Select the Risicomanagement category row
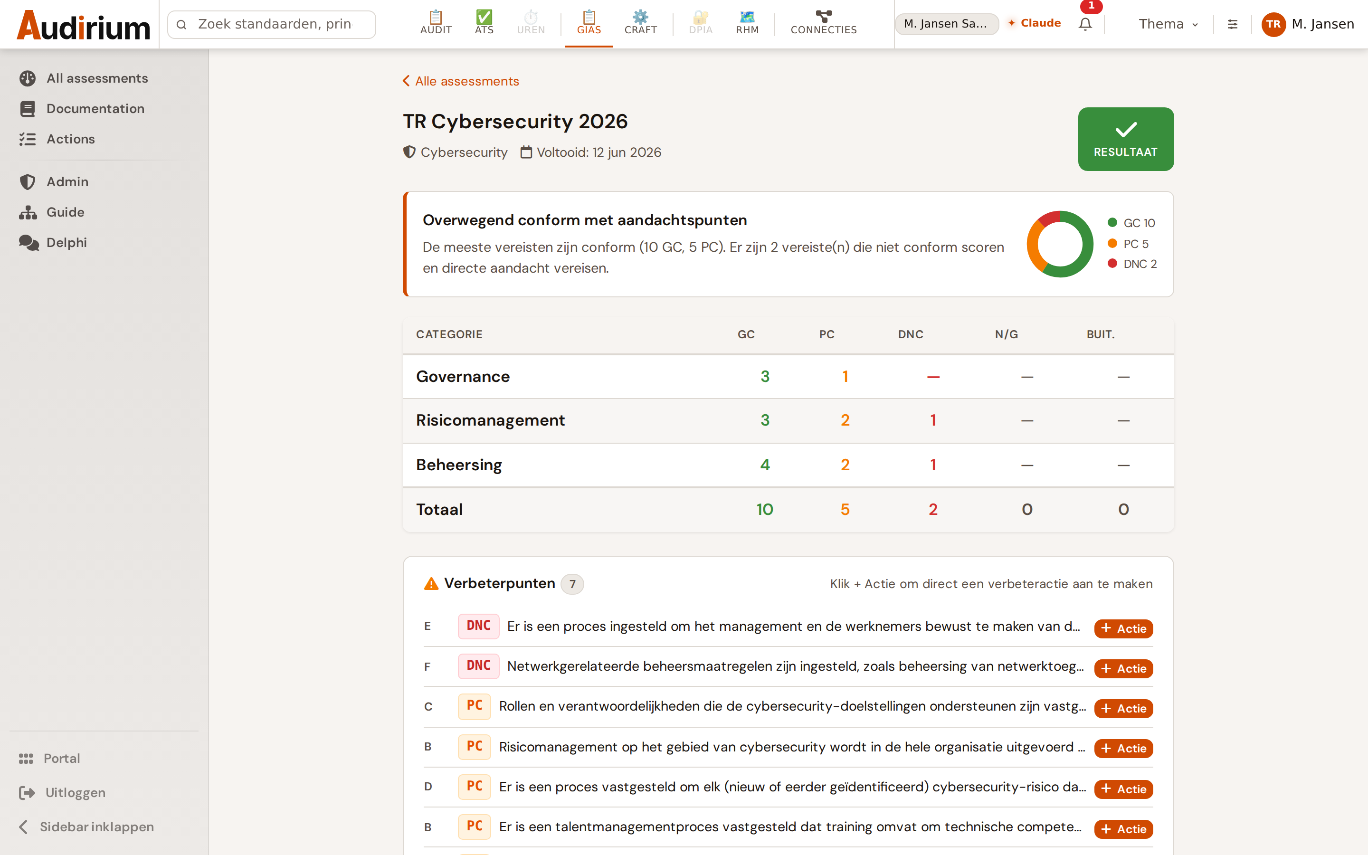This screenshot has width=1368, height=855. pos(788,421)
